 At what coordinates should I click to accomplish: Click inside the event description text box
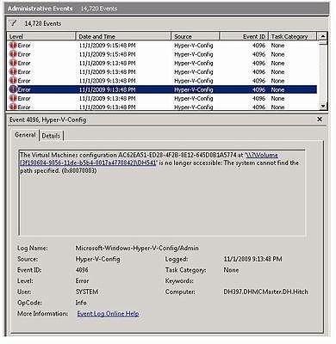(162, 193)
